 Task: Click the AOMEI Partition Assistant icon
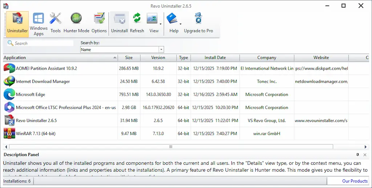(9, 68)
